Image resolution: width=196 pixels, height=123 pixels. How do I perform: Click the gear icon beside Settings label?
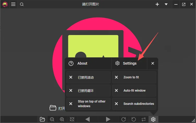[117, 63]
